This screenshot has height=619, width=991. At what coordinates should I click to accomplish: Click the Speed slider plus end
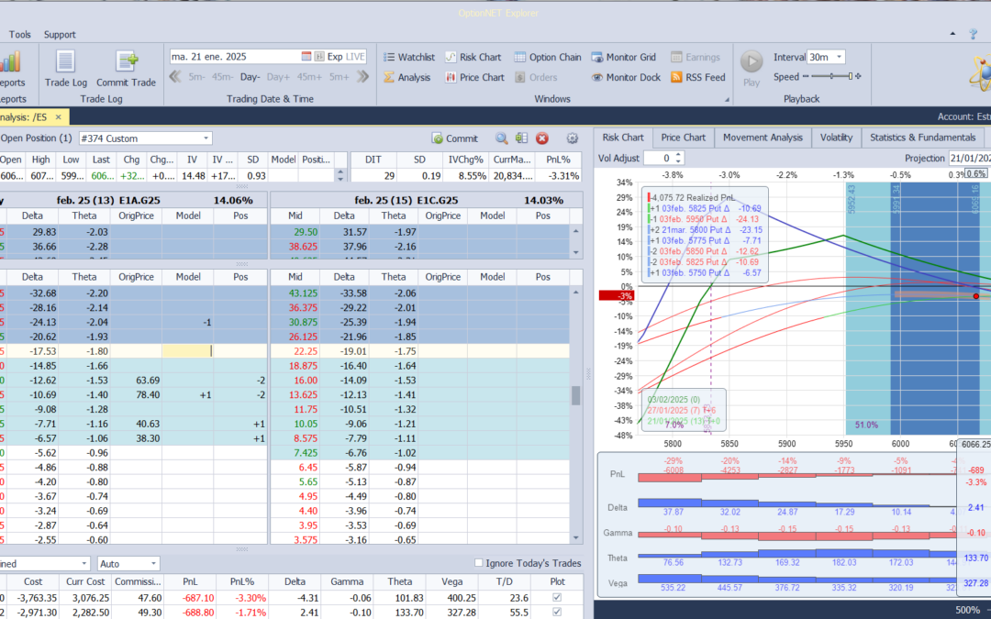pyautogui.click(x=858, y=76)
